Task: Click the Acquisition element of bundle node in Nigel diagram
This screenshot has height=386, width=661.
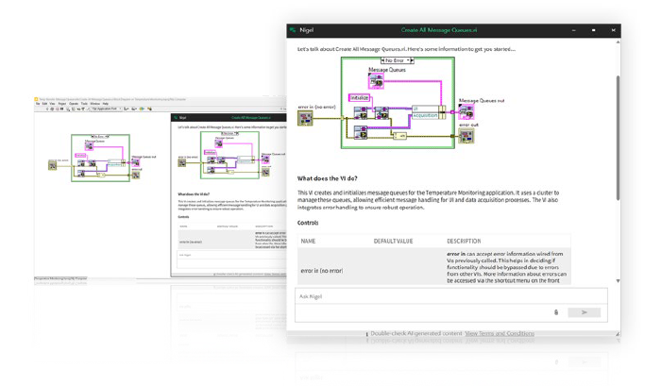Action: [425, 115]
